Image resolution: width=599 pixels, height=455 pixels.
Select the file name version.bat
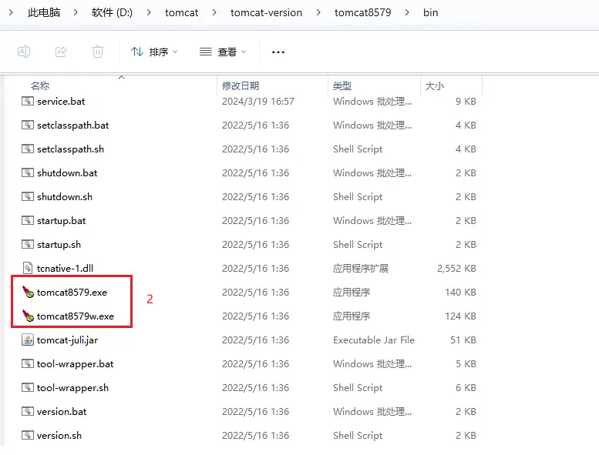(62, 411)
